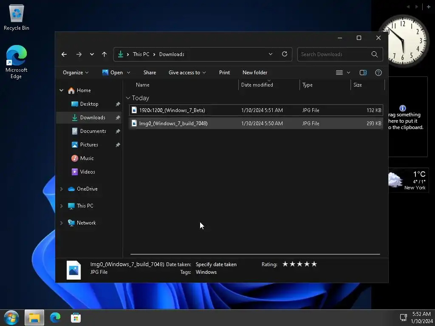The height and width of the screenshot is (326, 435).
Task: Refresh the Downloads folder
Action: (x=285, y=54)
